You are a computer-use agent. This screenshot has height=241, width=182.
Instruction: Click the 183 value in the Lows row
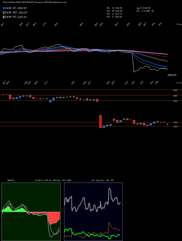tap(133, 83)
